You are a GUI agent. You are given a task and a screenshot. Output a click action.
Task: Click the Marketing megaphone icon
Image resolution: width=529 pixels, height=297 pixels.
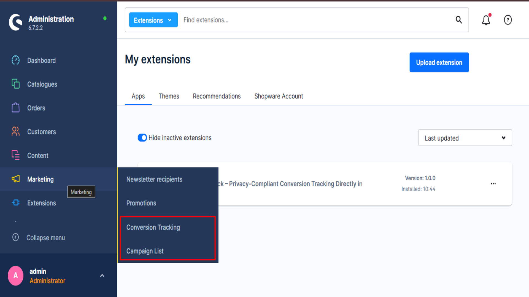click(x=16, y=179)
